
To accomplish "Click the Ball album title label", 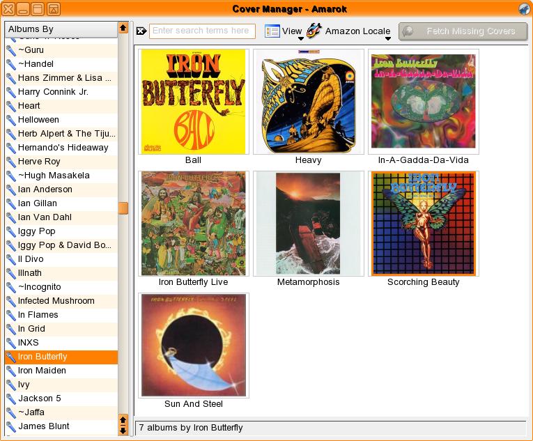I will click(x=194, y=160).
